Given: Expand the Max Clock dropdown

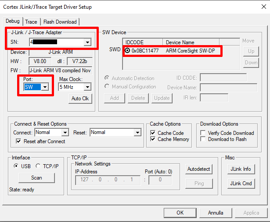Looking at the screenshot, I should click(x=86, y=87).
